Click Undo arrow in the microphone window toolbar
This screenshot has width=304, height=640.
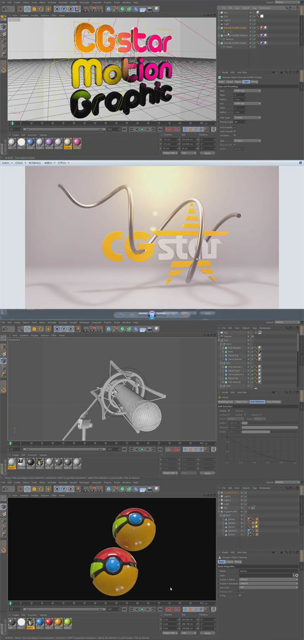[x=6, y=329]
